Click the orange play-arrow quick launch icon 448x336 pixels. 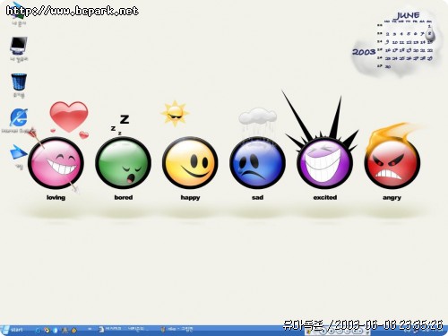[47, 330]
